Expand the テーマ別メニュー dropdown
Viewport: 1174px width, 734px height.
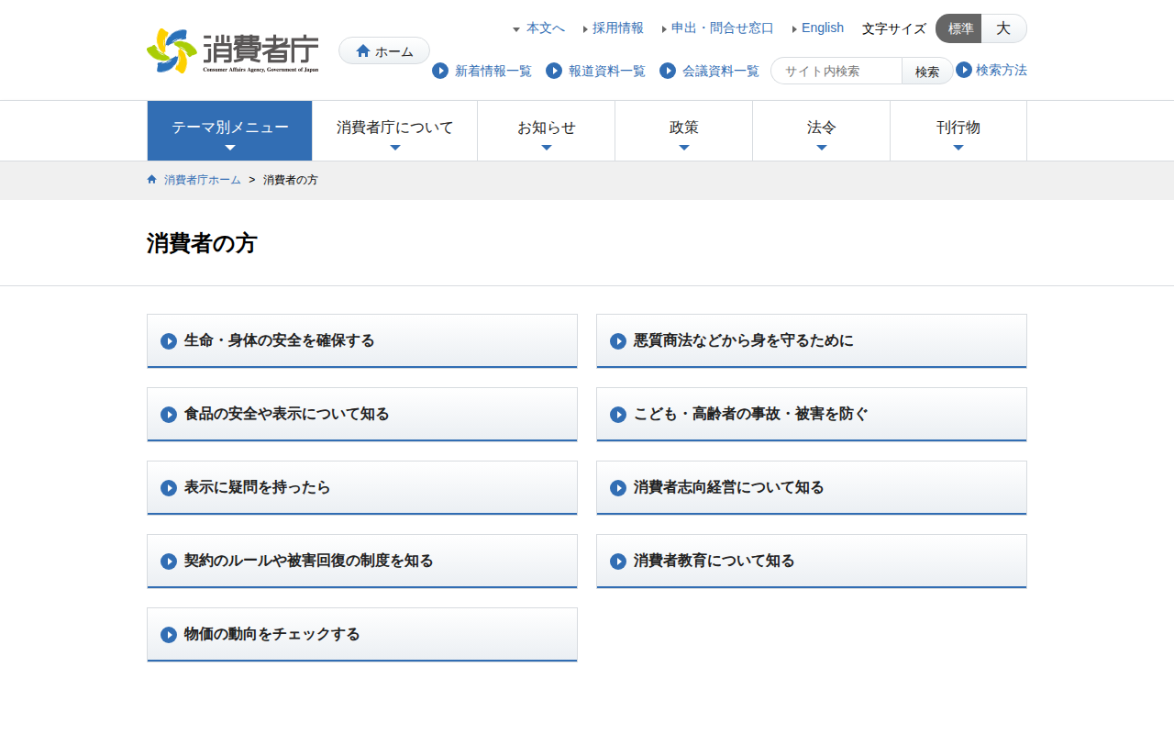[230, 131]
